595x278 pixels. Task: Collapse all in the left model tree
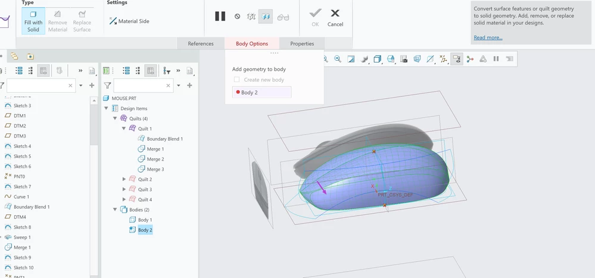31,71
